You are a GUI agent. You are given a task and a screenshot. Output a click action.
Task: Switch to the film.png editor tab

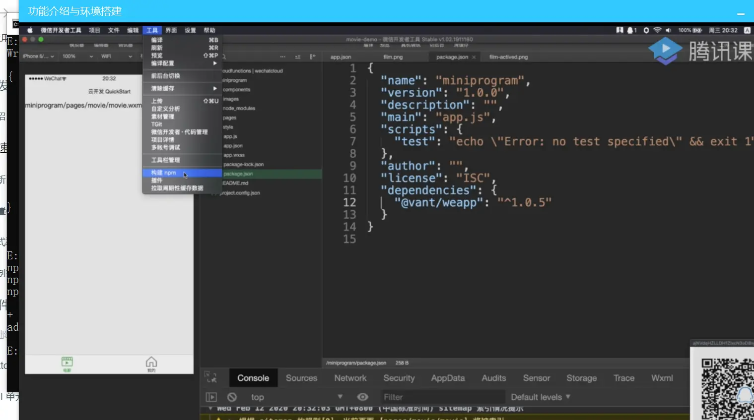393,57
